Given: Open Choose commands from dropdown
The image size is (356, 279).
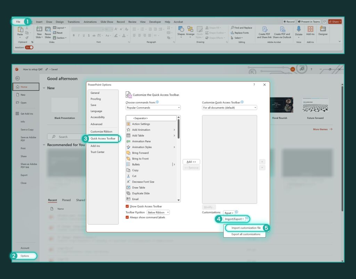Looking at the screenshot, I should click(153, 108).
